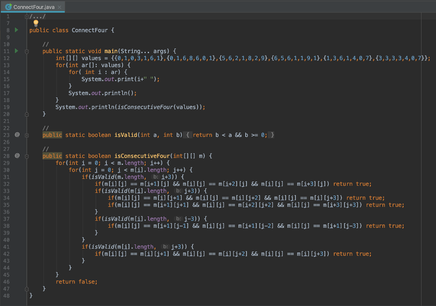Click the Java class icon on ConnectFour.java tab
Image resolution: width=436 pixels, height=306 pixels.
(9, 7)
